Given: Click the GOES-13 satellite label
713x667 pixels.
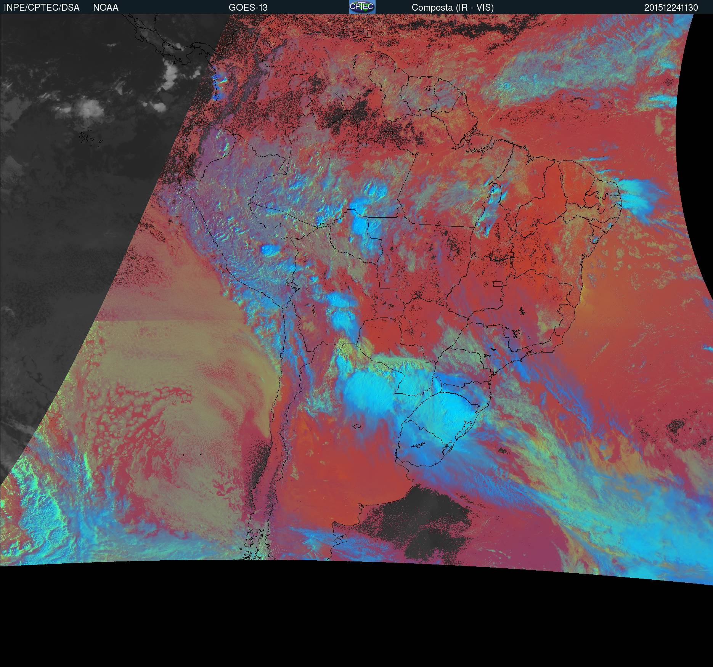Looking at the screenshot, I should click(x=248, y=8).
